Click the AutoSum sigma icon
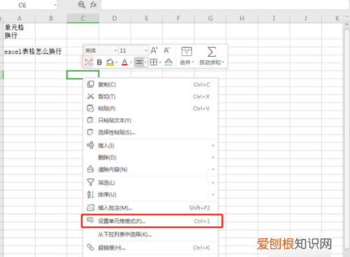The image size is (350, 257). (x=211, y=52)
